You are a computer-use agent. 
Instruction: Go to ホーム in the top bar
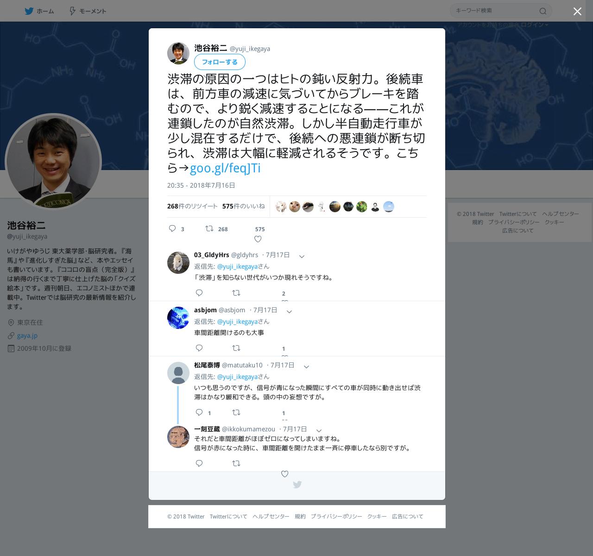(x=39, y=11)
